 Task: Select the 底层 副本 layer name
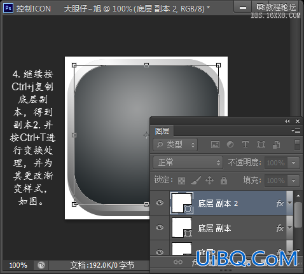tap(214, 228)
